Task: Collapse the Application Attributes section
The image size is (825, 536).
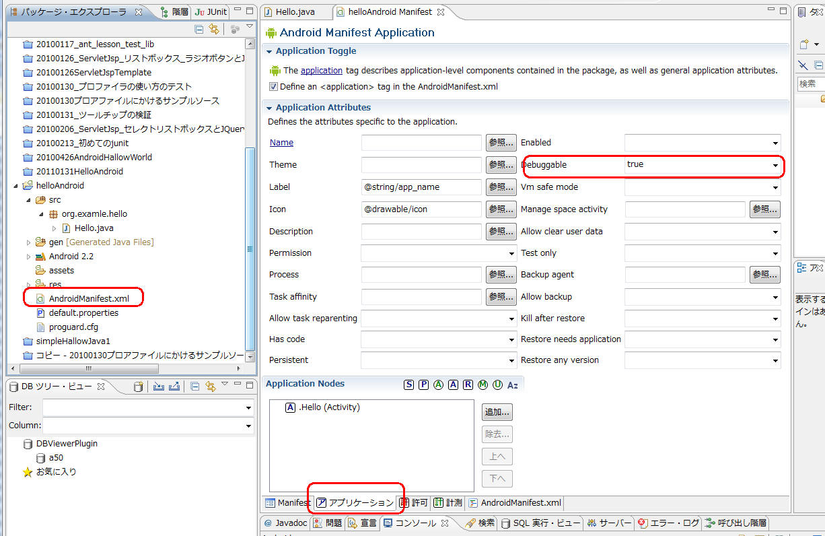Action: click(270, 108)
